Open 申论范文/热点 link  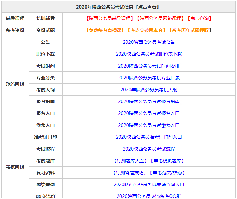tap(167, 173)
